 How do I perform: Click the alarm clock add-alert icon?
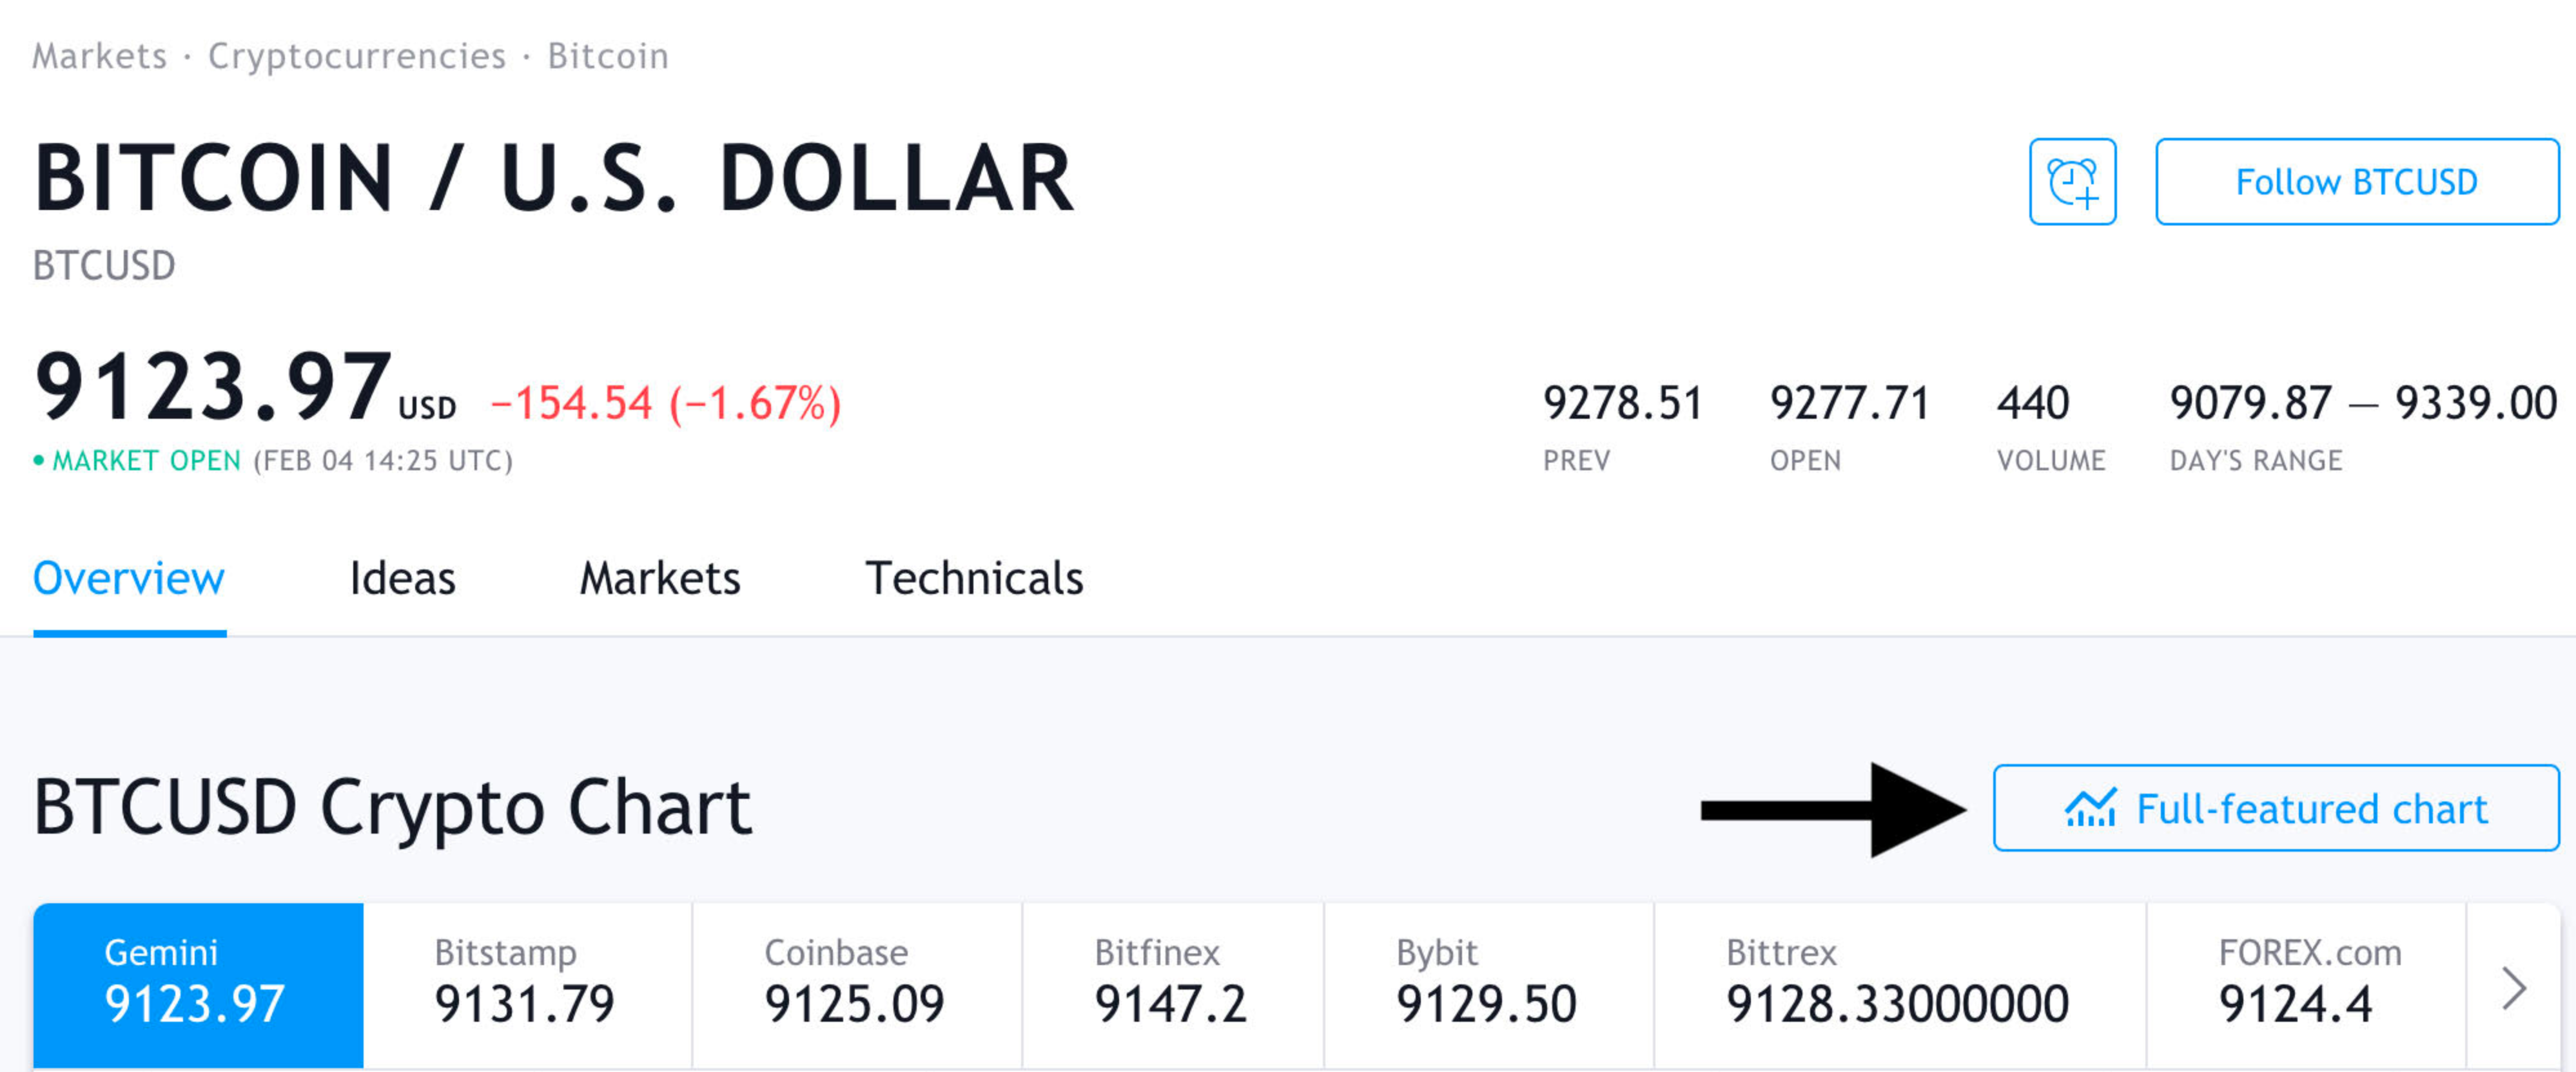(x=2072, y=182)
